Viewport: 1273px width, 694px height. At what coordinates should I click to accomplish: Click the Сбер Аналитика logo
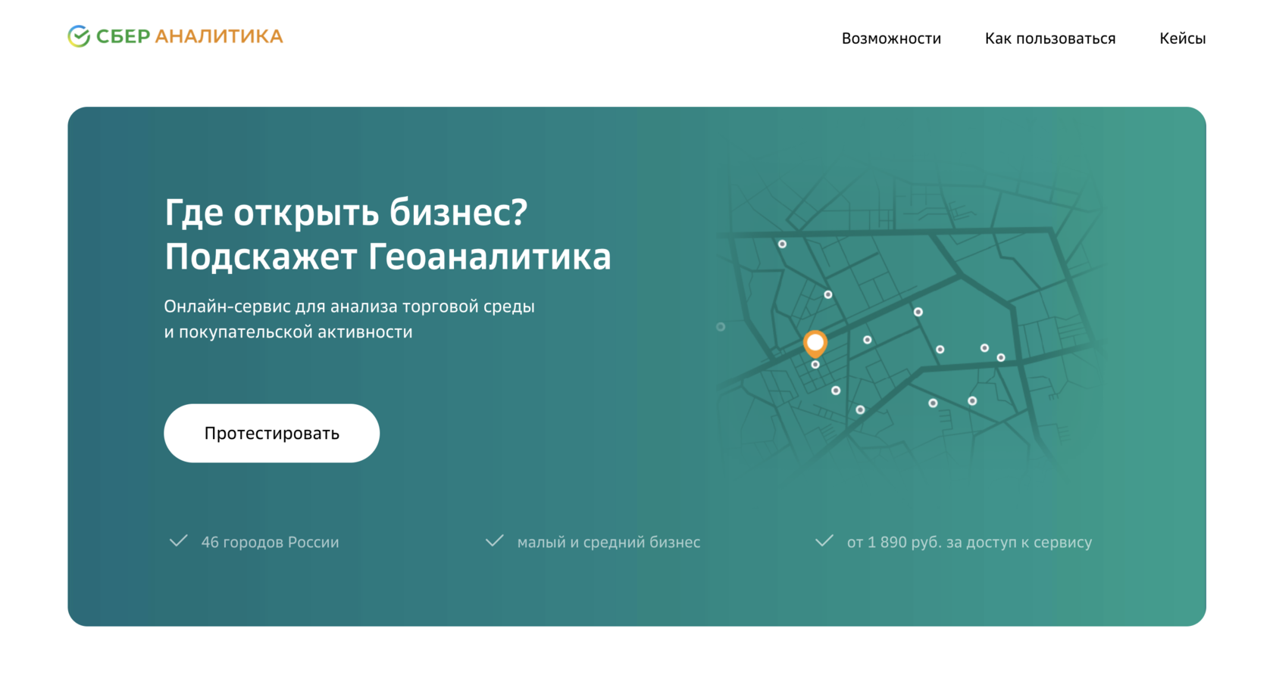(x=175, y=36)
